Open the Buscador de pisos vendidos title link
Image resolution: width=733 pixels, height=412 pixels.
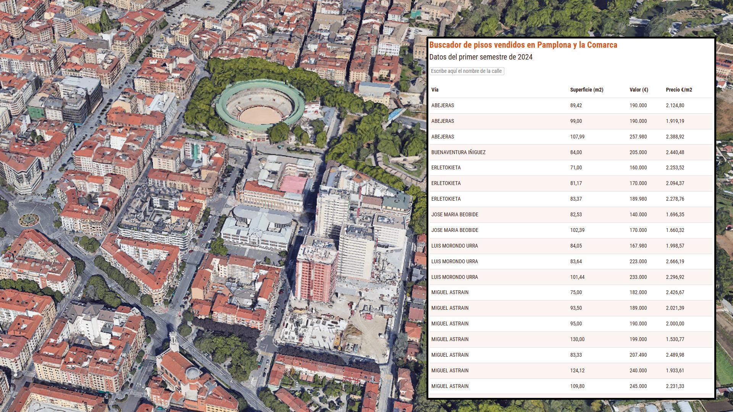(x=523, y=45)
